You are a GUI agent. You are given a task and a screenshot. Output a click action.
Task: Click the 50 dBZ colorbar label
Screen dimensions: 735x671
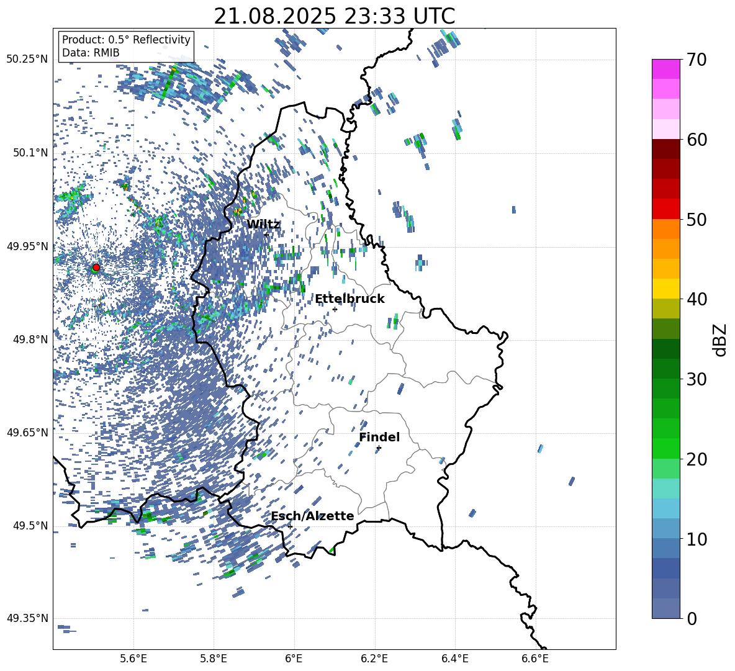click(696, 220)
